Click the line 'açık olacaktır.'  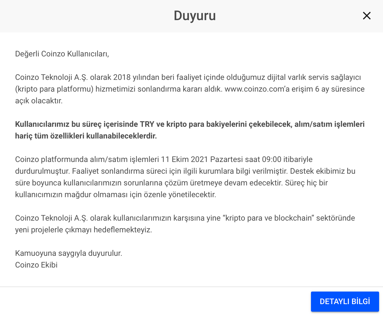tap(39, 101)
